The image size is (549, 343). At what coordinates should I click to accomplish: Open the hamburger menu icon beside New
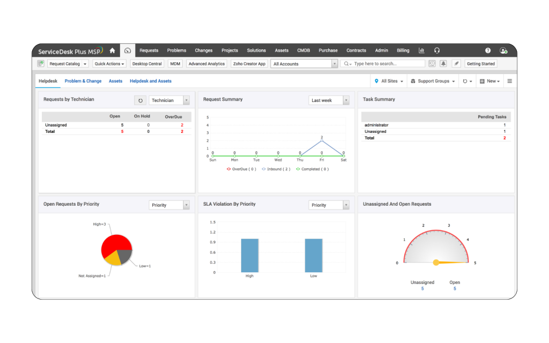(509, 81)
